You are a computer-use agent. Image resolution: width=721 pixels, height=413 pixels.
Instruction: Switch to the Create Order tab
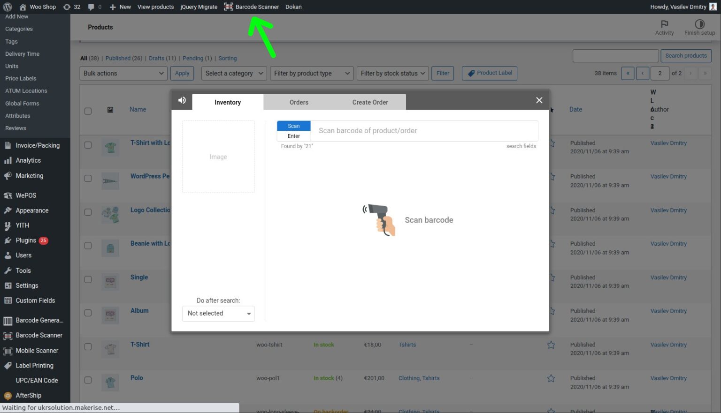pos(370,102)
